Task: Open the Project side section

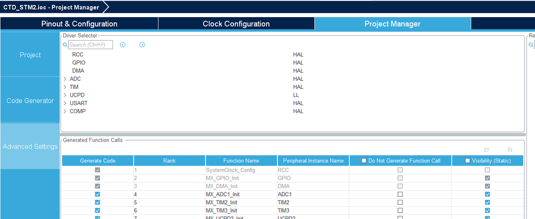Action: (x=30, y=54)
